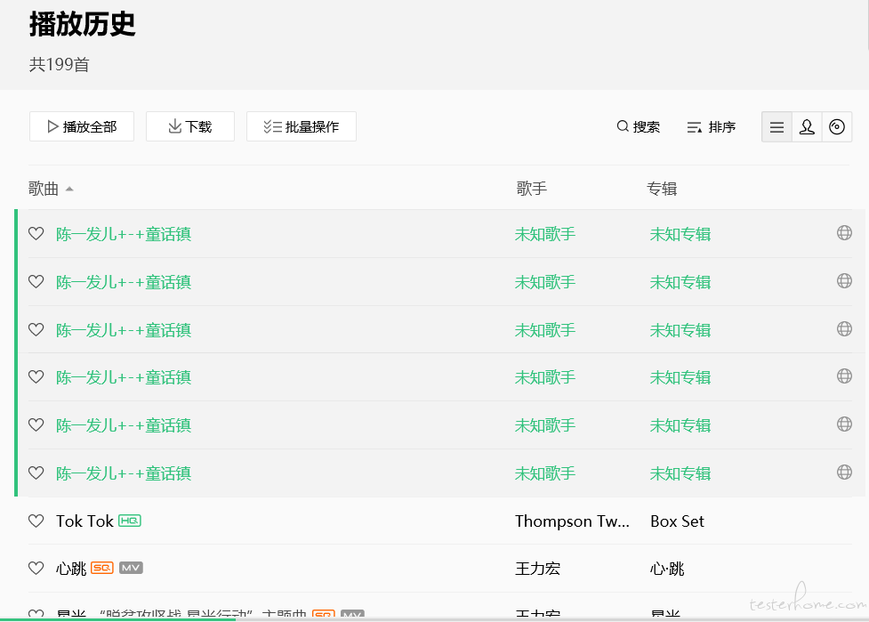
Task: Toggle sort arrow next to 歌曲 header
Action: (x=69, y=189)
